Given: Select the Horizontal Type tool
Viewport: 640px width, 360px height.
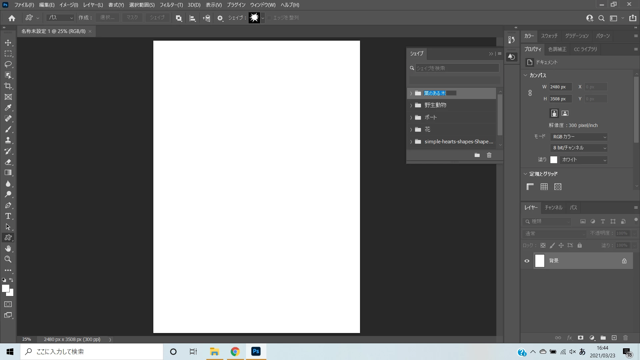Looking at the screenshot, I should coord(8,216).
